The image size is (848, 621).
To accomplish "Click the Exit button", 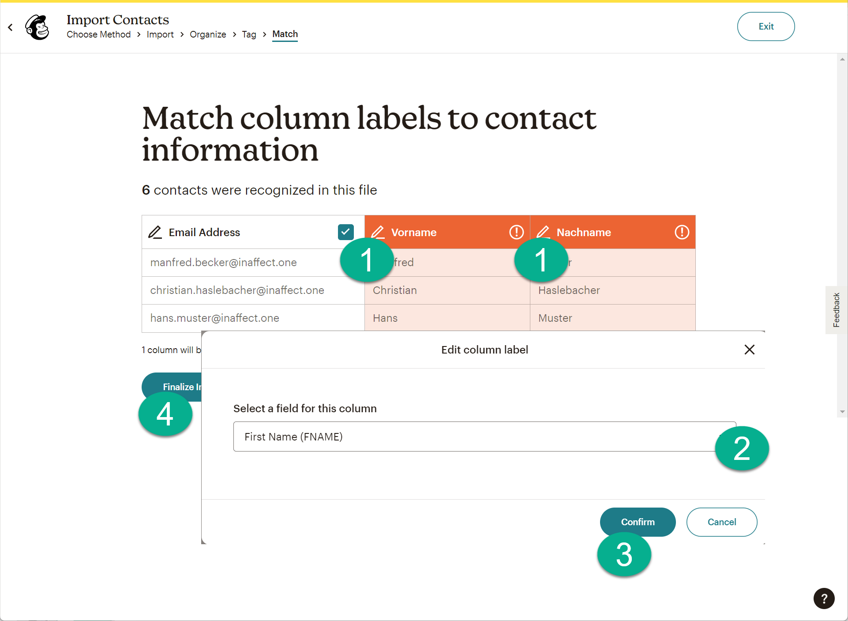I will coord(766,26).
